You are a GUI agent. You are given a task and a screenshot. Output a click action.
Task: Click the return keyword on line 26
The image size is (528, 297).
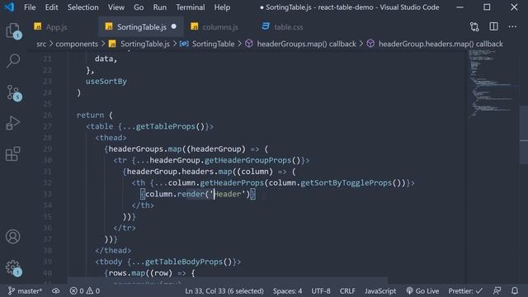click(x=90, y=115)
